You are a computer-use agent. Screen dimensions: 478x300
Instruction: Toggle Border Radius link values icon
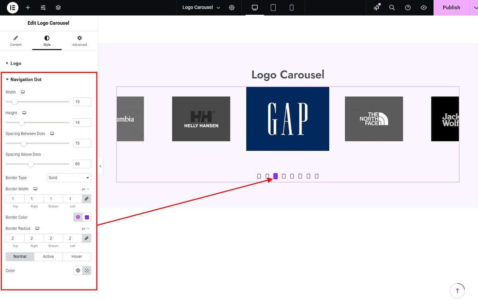(86, 238)
